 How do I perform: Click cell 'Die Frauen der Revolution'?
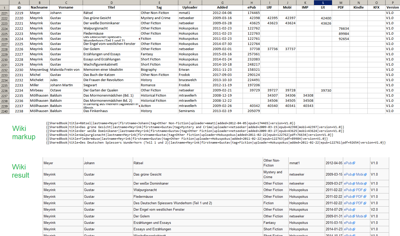tap(111, 80)
